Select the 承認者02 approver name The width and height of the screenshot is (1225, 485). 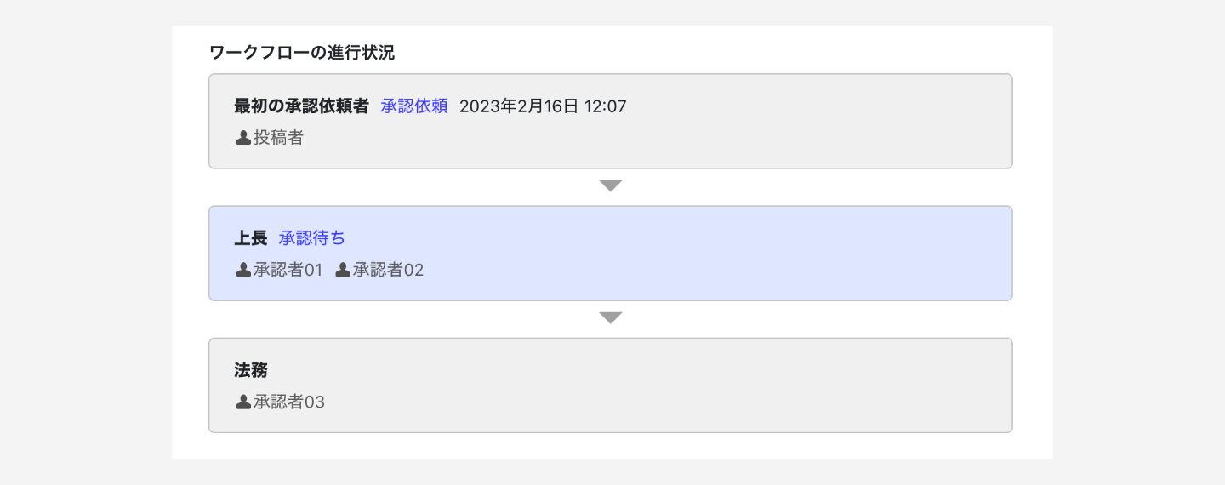click(x=388, y=271)
